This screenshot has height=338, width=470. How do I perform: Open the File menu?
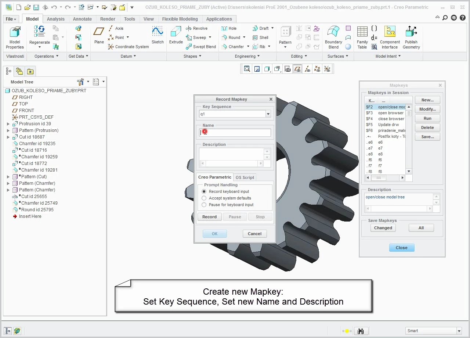[x=11, y=19]
